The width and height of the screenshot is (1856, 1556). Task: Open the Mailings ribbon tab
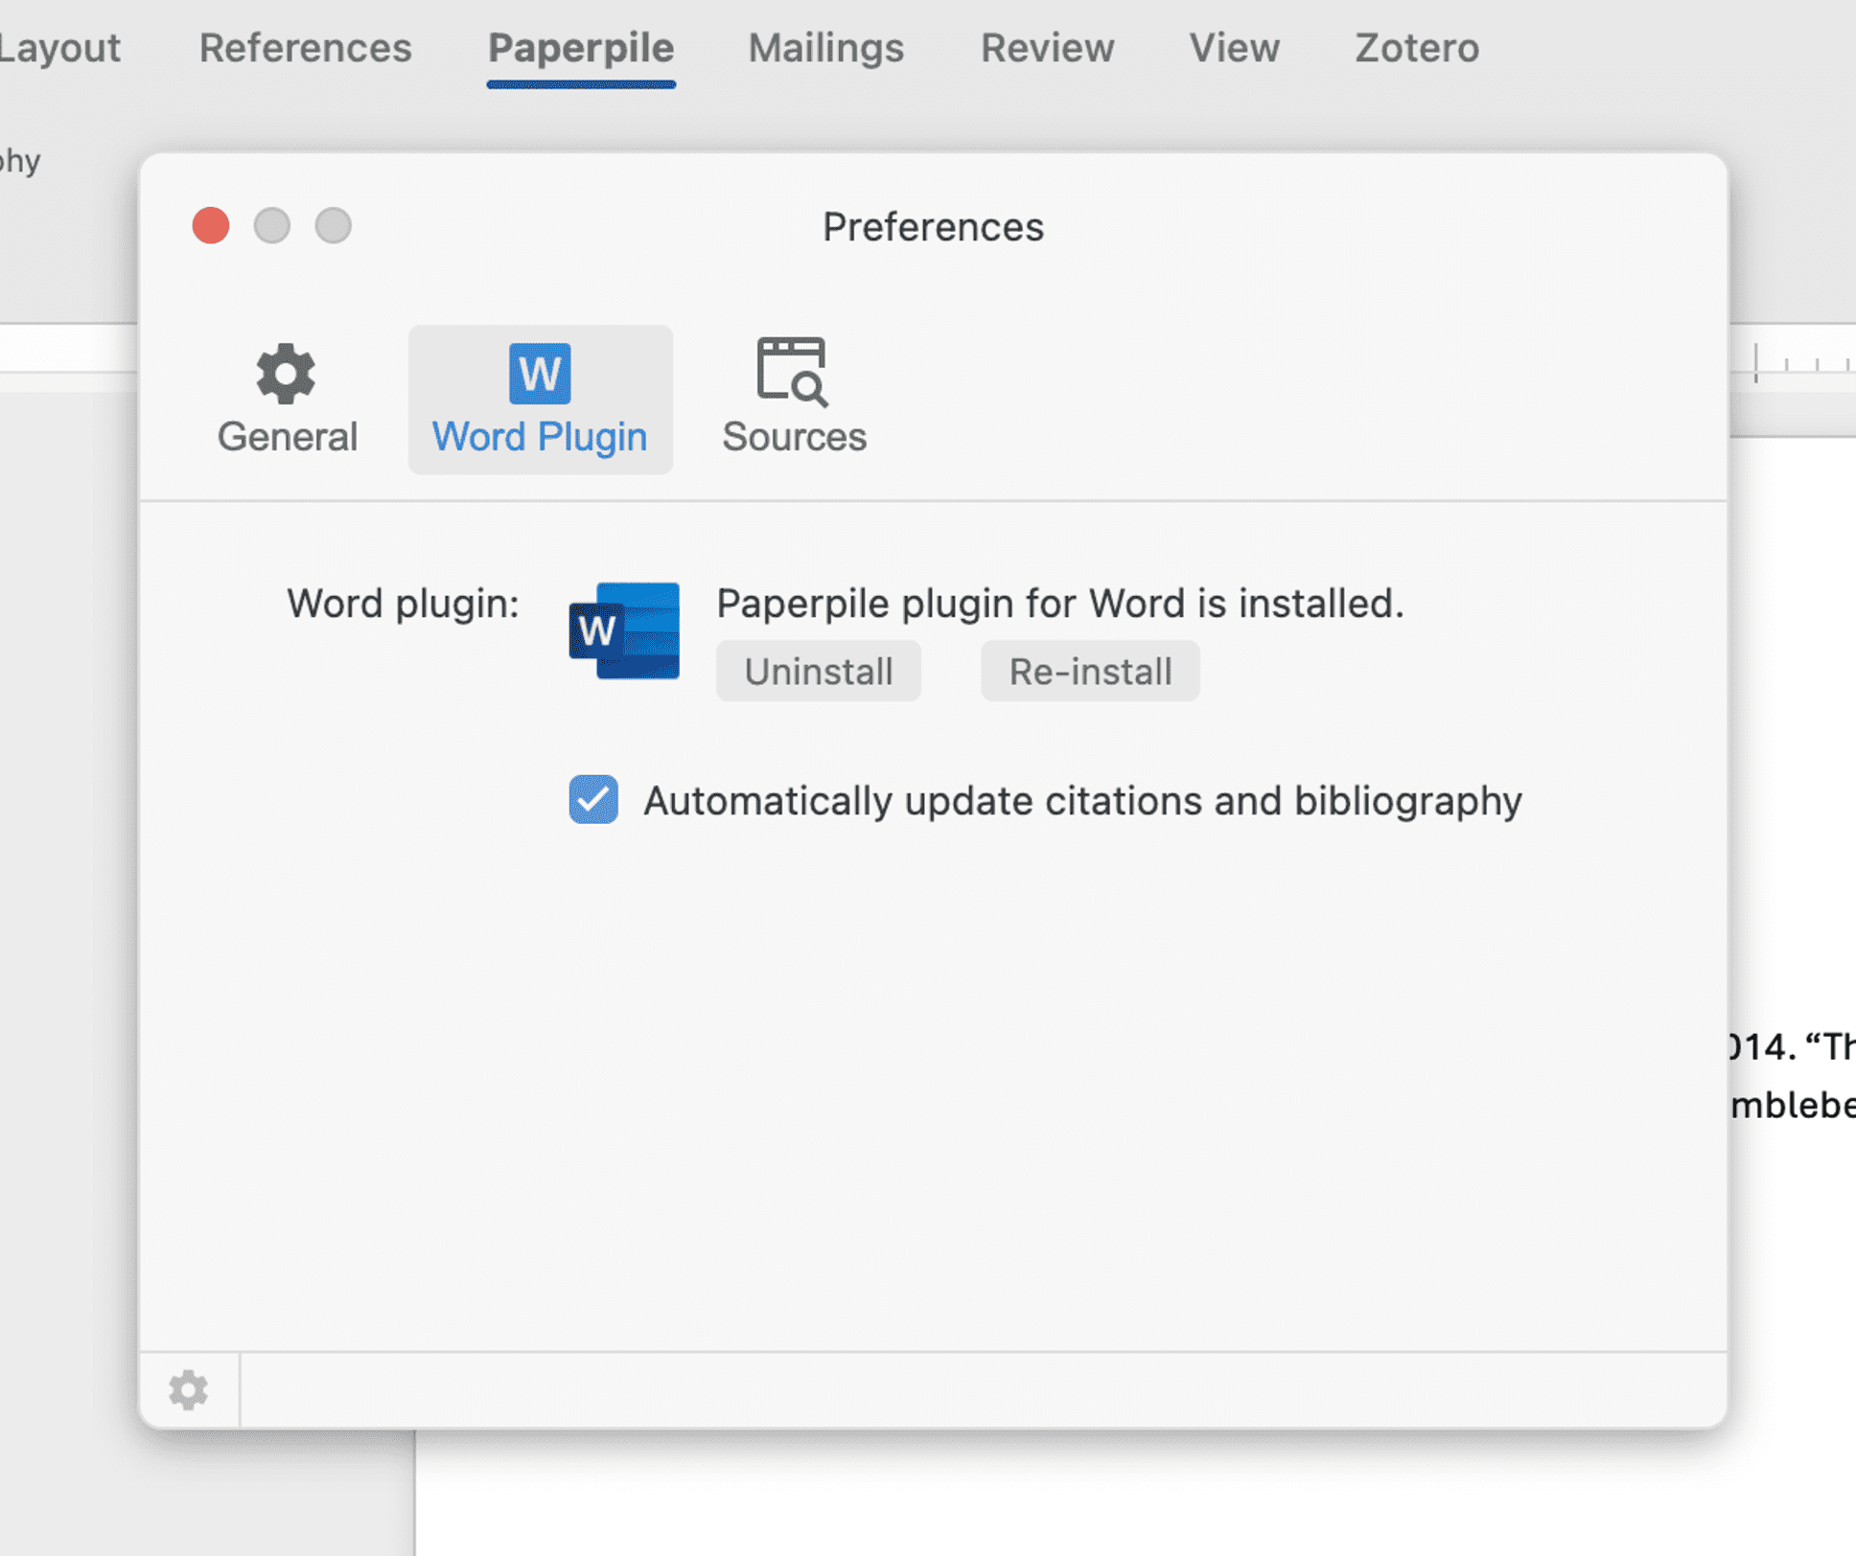[x=825, y=48]
